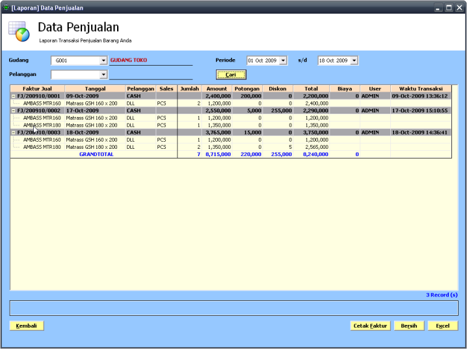Click the 8,715,000 grand amount

coord(218,154)
